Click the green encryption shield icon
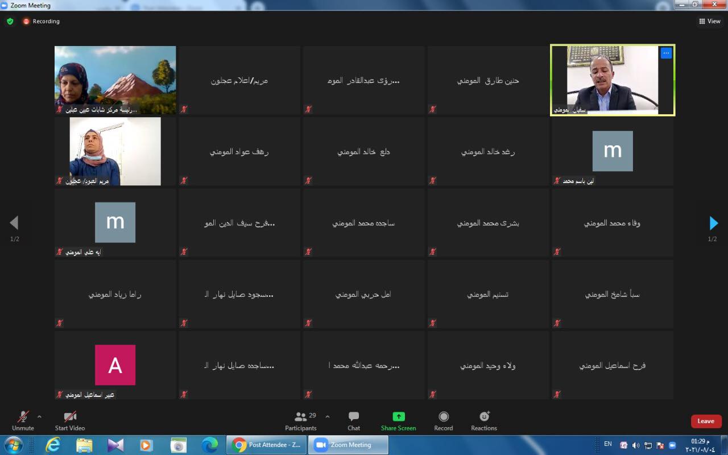The width and height of the screenshot is (728, 455). [10, 21]
